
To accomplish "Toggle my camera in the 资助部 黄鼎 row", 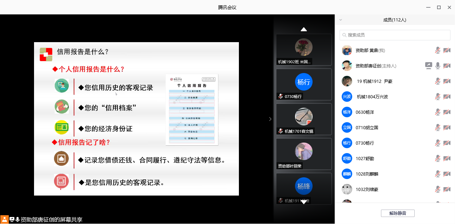I will 447,50.
